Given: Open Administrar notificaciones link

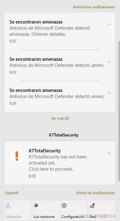Looking at the screenshot, I should click(x=94, y=7).
